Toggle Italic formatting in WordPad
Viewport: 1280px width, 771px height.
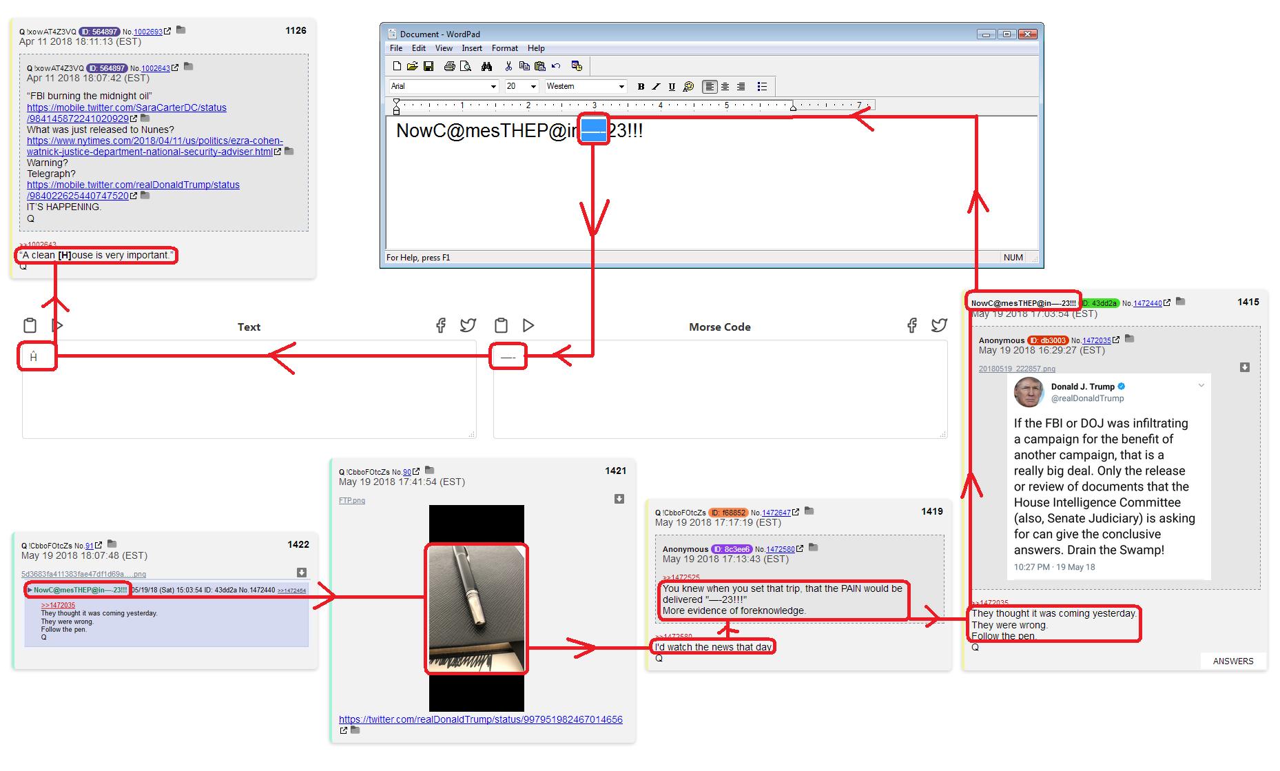click(656, 86)
